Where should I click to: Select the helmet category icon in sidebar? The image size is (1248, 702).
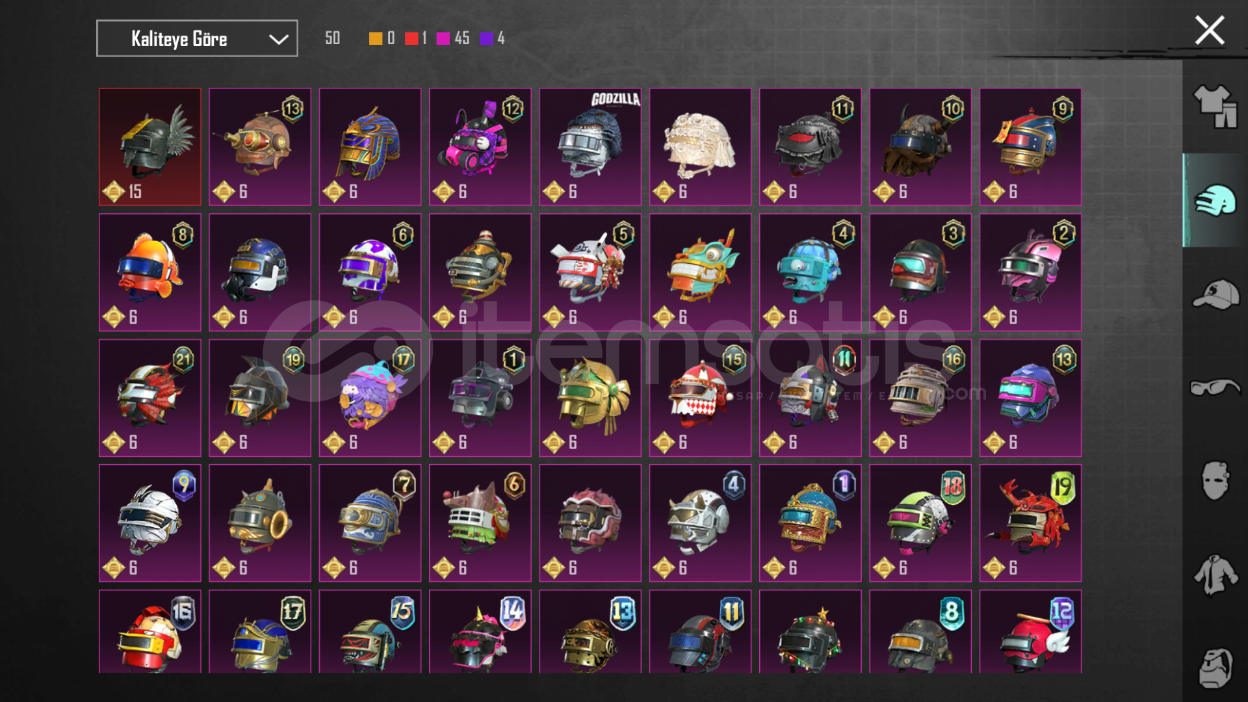click(x=1214, y=200)
